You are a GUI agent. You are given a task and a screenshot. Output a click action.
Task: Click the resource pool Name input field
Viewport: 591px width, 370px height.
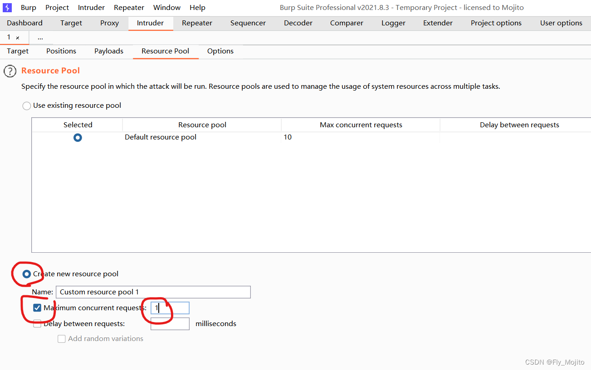[153, 292]
